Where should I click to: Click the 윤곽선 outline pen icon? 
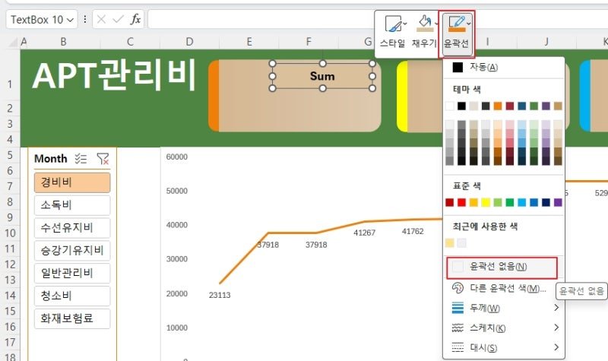[x=457, y=24]
